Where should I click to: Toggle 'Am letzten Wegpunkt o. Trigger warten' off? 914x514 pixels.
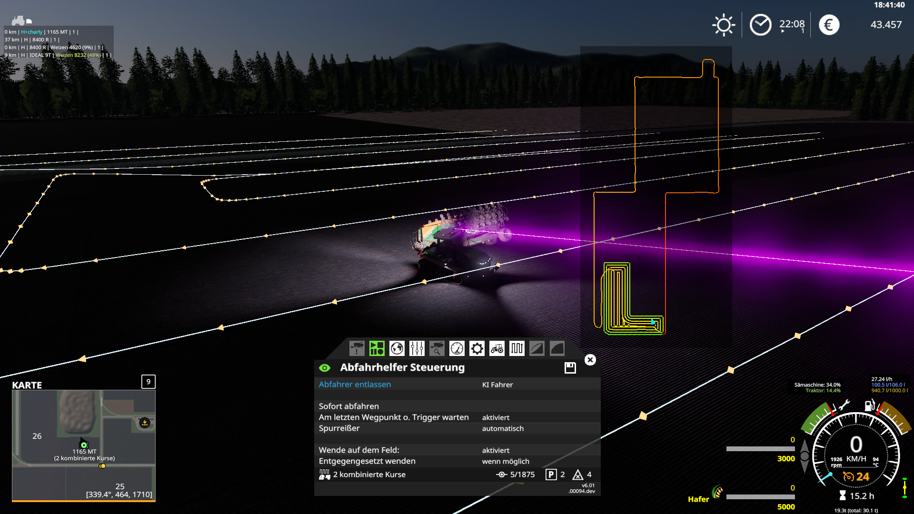click(x=495, y=417)
